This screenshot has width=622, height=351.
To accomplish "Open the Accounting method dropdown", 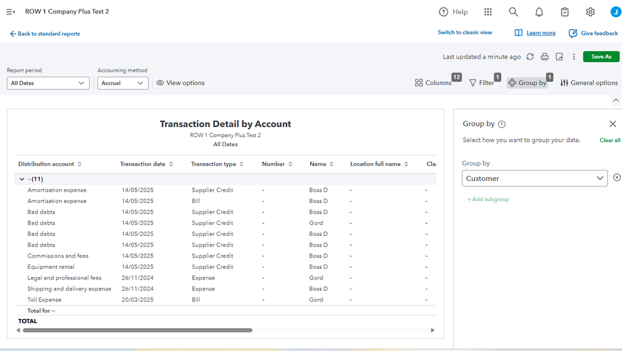I will point(123,83).
